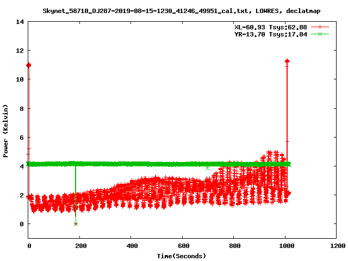Click the isolated green marker below line near 700s
Image resolution: width=348 pixels, height=261 pixels.
(x=207, y=168)
